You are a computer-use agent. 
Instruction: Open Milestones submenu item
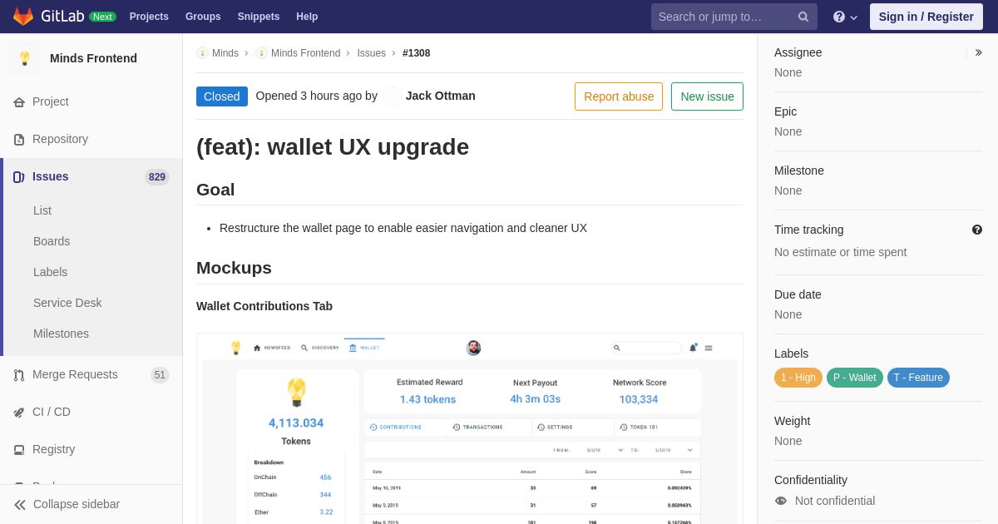pos(61,334)
